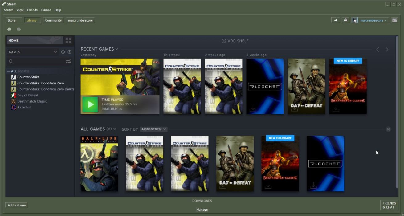Viewport: 404px width, 216px height.
Task: Open the Steam menu
Action: click(x=9, y=10)
